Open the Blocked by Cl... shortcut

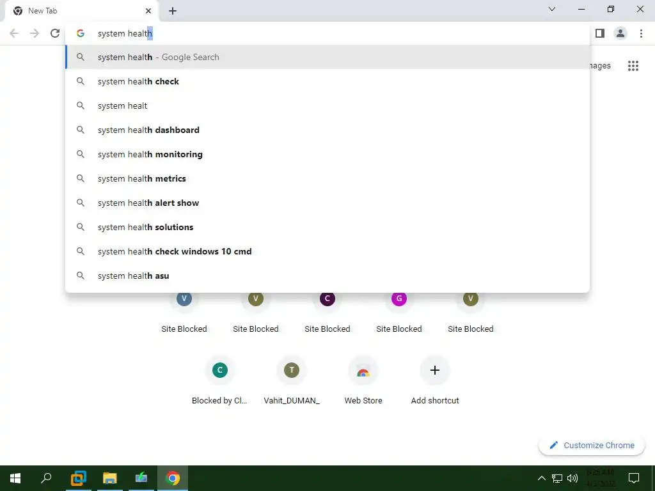(x=220, y=381)
